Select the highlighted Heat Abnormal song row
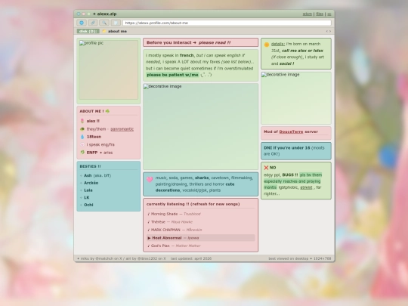408x306 pixels. pos(201,238)
